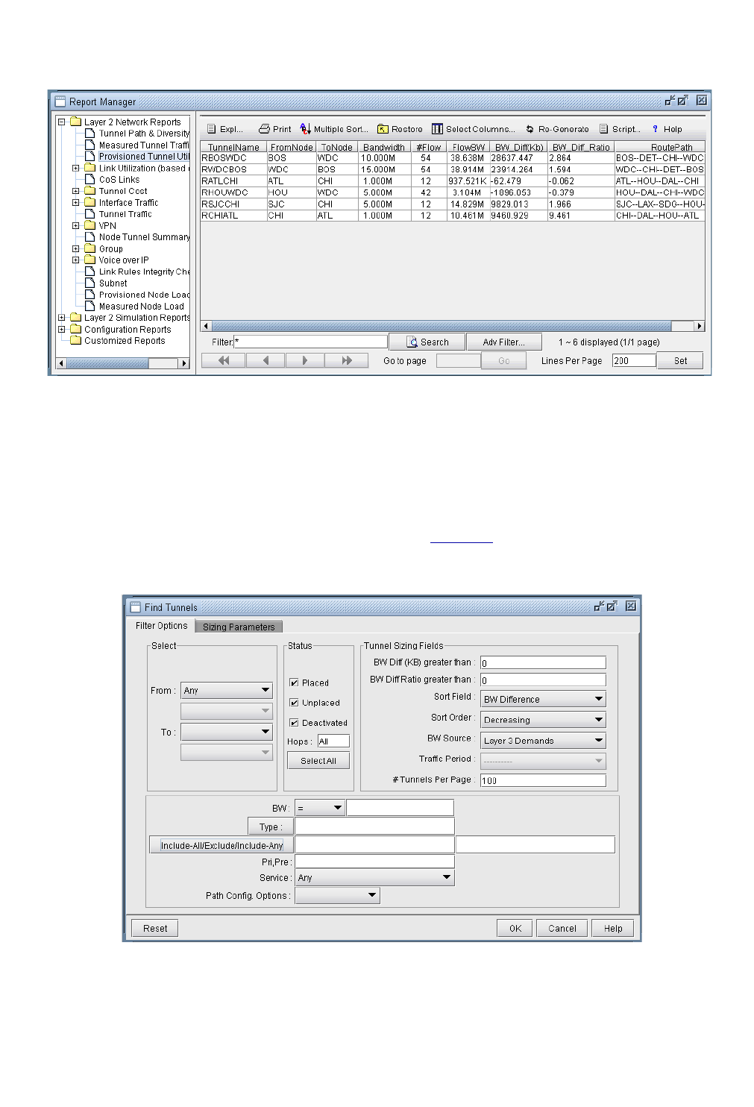Expand the Layer 2 Simulation Reports node
The width and height of the screenshot is (754, 1107).
point(62,317)
